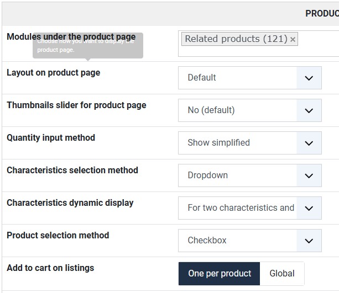Click the chevron beside No (default)
This screenshot has height=293, width=339.
(309, 110)
